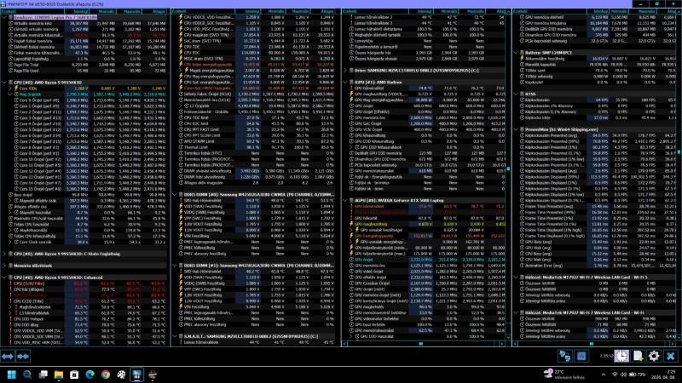Expand the L3 órajelek row
The width and height of the screenshot is (682, 383).
[181, 106]
